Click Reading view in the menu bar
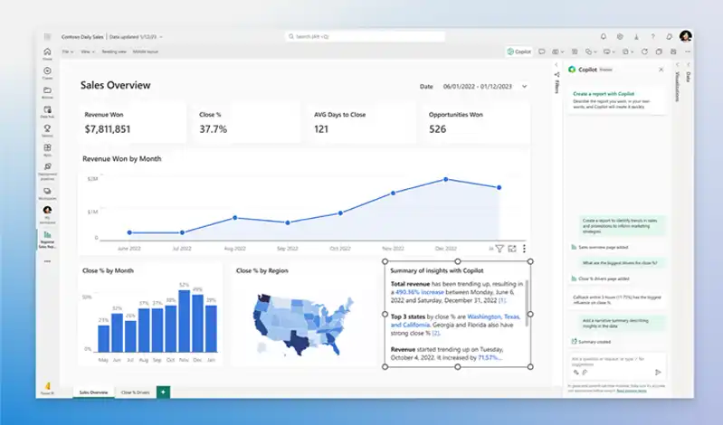The image size is (723, 425). [x=114, y=52]
